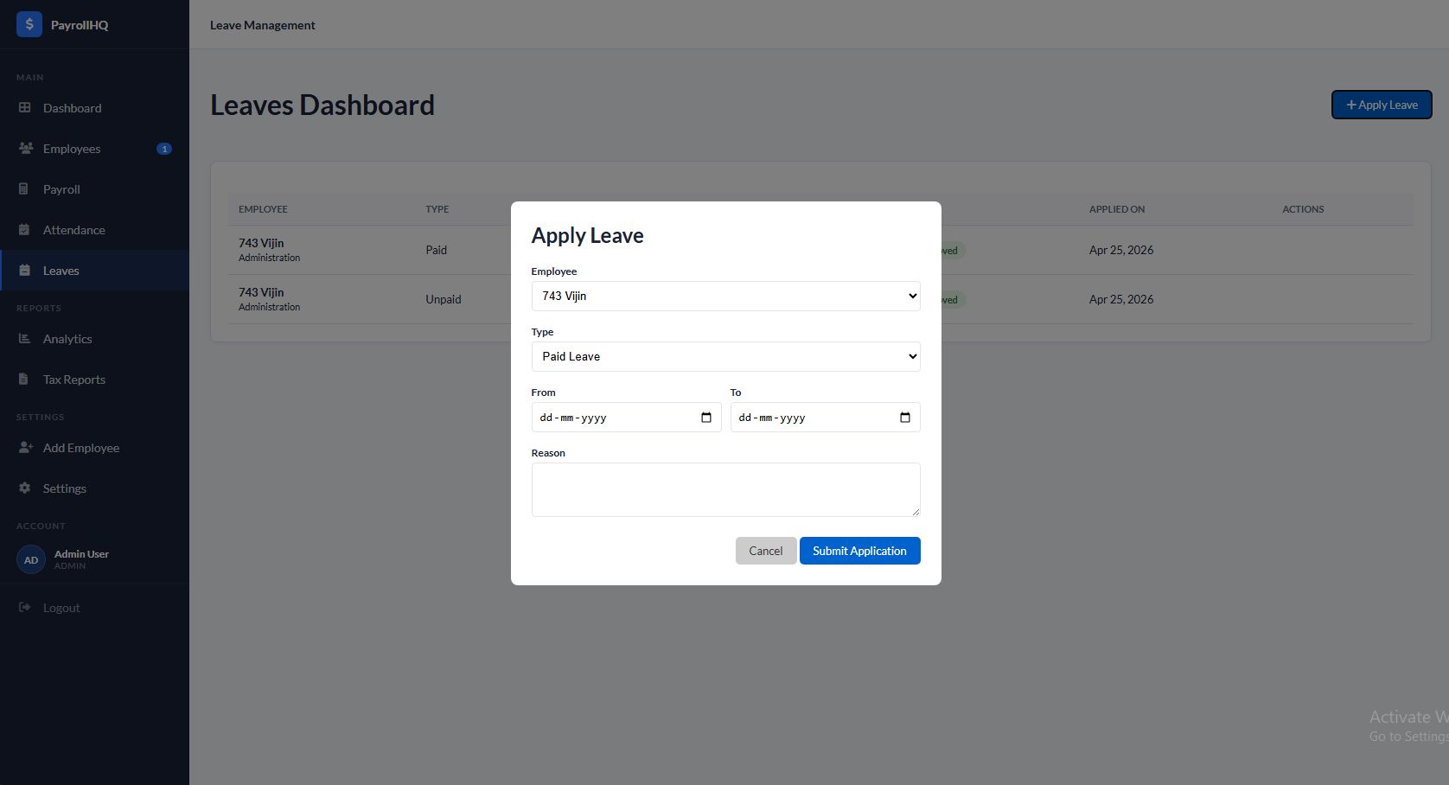The height and width of the screenshot is (785, 1449).
Task: Click the Dashboard grid icon in sidebar
Action: (25, 108)
